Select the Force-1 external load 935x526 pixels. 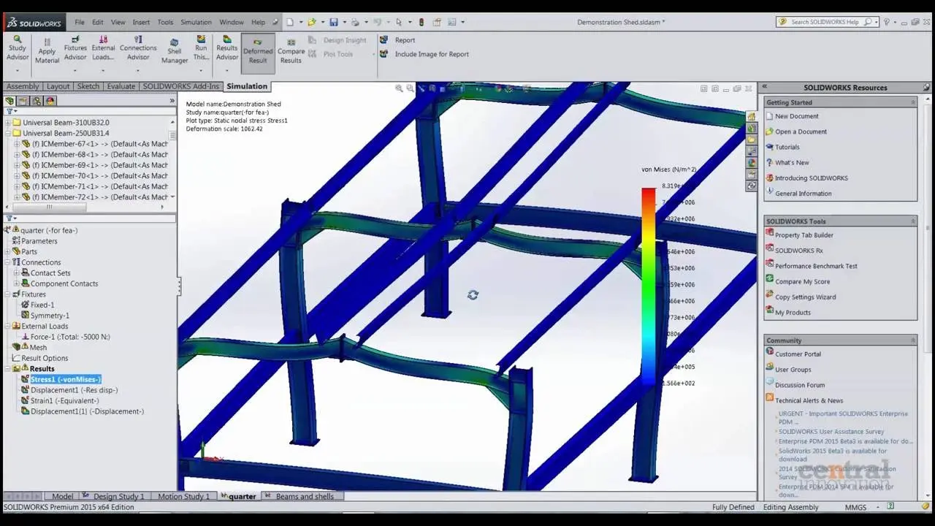click(x=70, y=337)
